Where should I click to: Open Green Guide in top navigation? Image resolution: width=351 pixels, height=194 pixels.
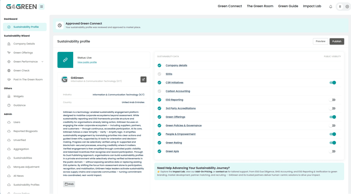(x=288, y=6)
